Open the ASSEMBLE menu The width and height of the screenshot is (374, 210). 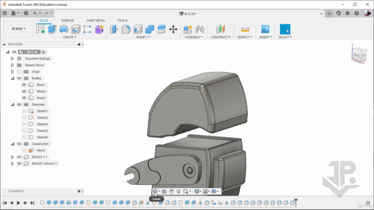click(193, 37)
